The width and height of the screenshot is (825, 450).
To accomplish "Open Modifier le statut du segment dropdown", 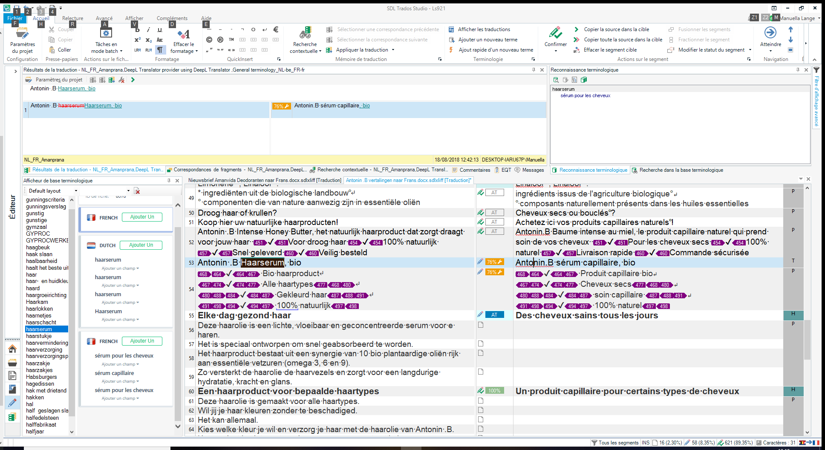I will click(x=710, y=50).
